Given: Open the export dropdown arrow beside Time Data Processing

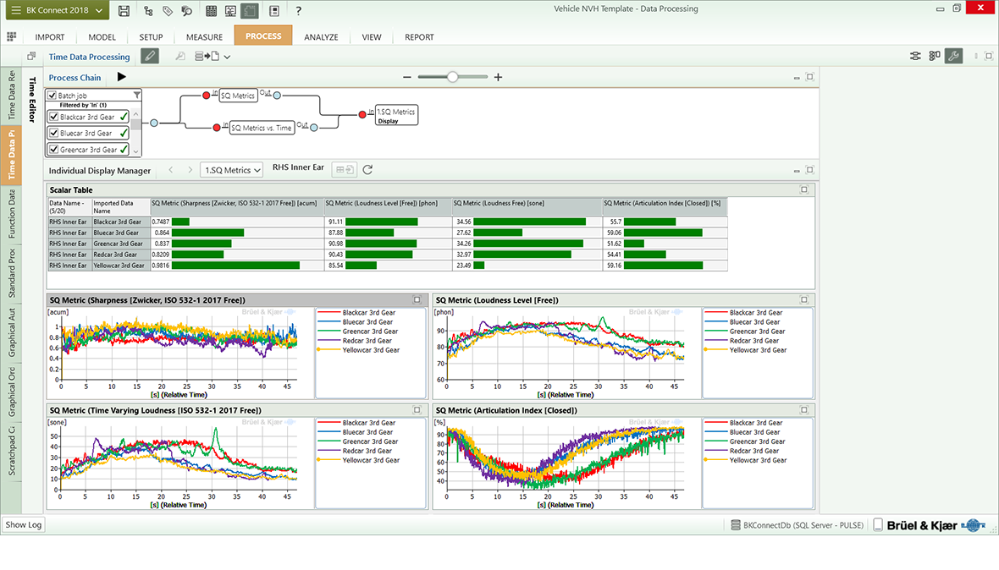Looking at the screenshot, I should point(227,58).
